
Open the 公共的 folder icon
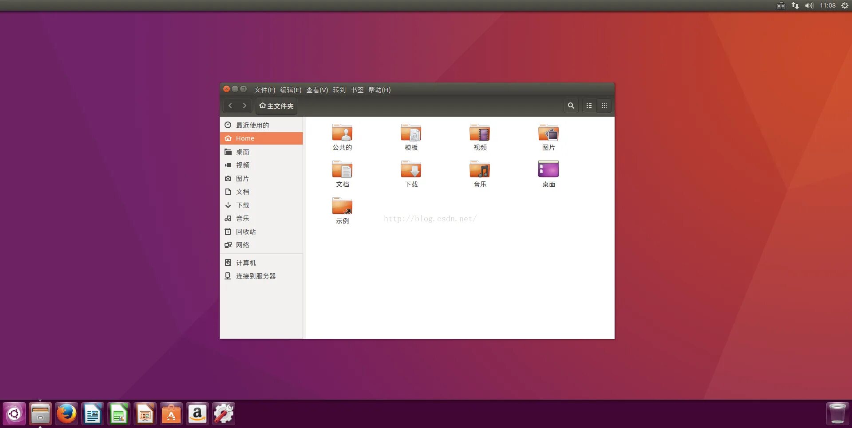342,133
